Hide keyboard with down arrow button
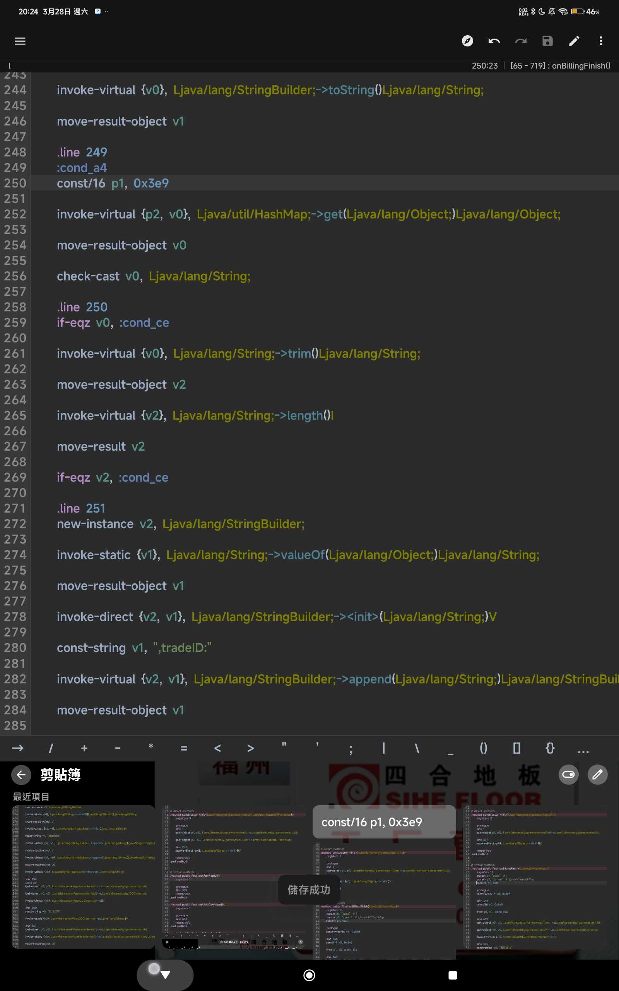Screen dimensions: 619x991 click(165, 975)
